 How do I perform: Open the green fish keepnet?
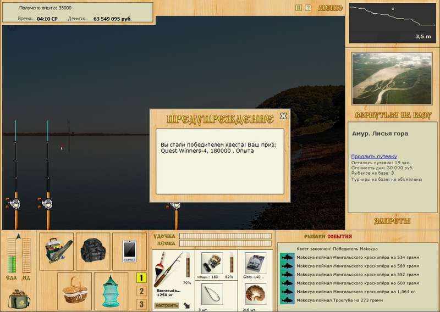(x=111, y=291)
